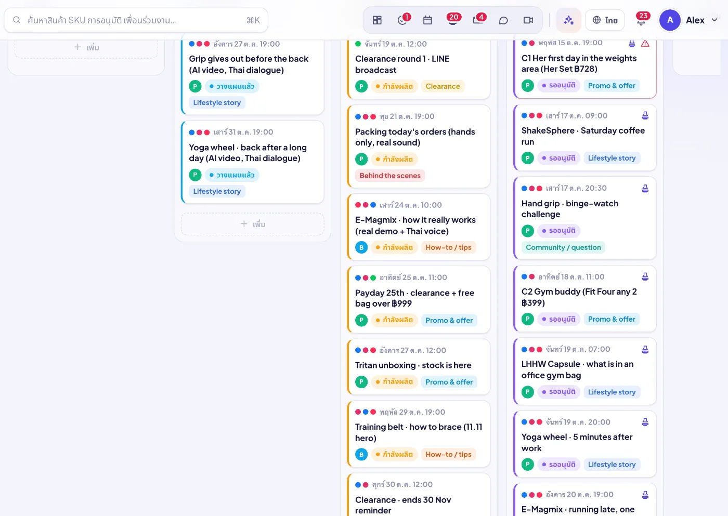Click the เพิ่ม add button below Yoga wheel card
This screenshot has width=728, height=516.
point(253,224)
